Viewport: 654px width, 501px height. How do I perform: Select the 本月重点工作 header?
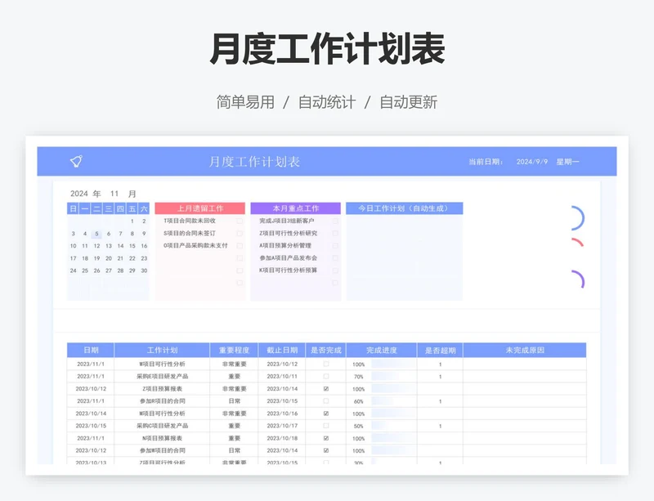(295, 208)
